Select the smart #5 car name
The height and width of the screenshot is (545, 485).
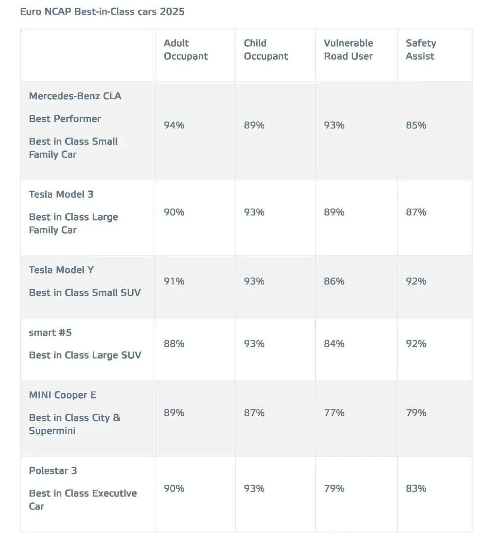coord(50,332)
